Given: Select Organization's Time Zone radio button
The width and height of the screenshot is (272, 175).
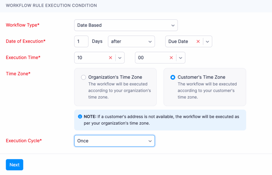Looking at the screenshot, I should (83, 77).
